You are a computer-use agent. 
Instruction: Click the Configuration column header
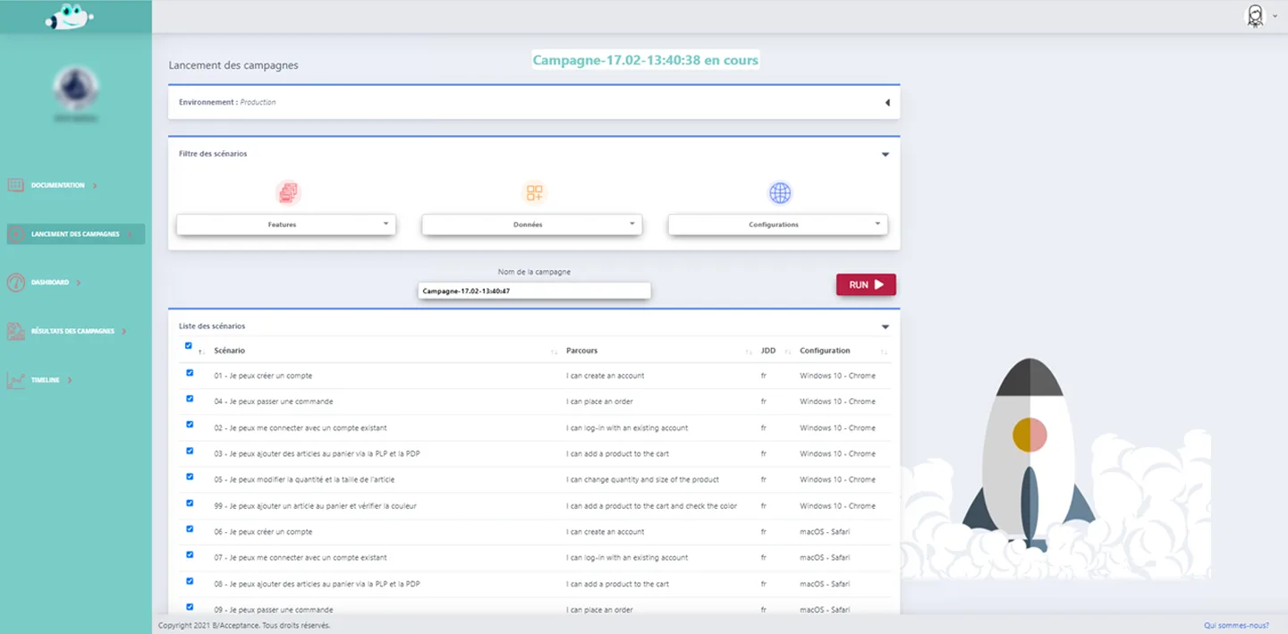click(825, 351)
